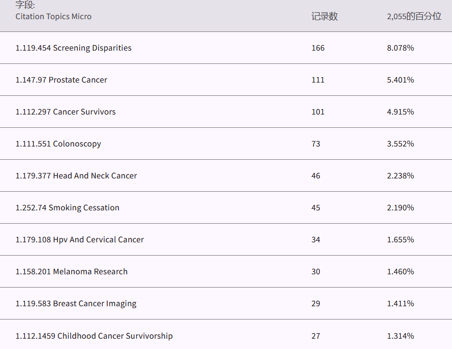Click record count 73 for Colonoscopy
Screen dimensions: 452x349
pos(316,144)
